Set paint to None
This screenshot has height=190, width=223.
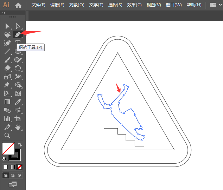click(x=19, y=167)
